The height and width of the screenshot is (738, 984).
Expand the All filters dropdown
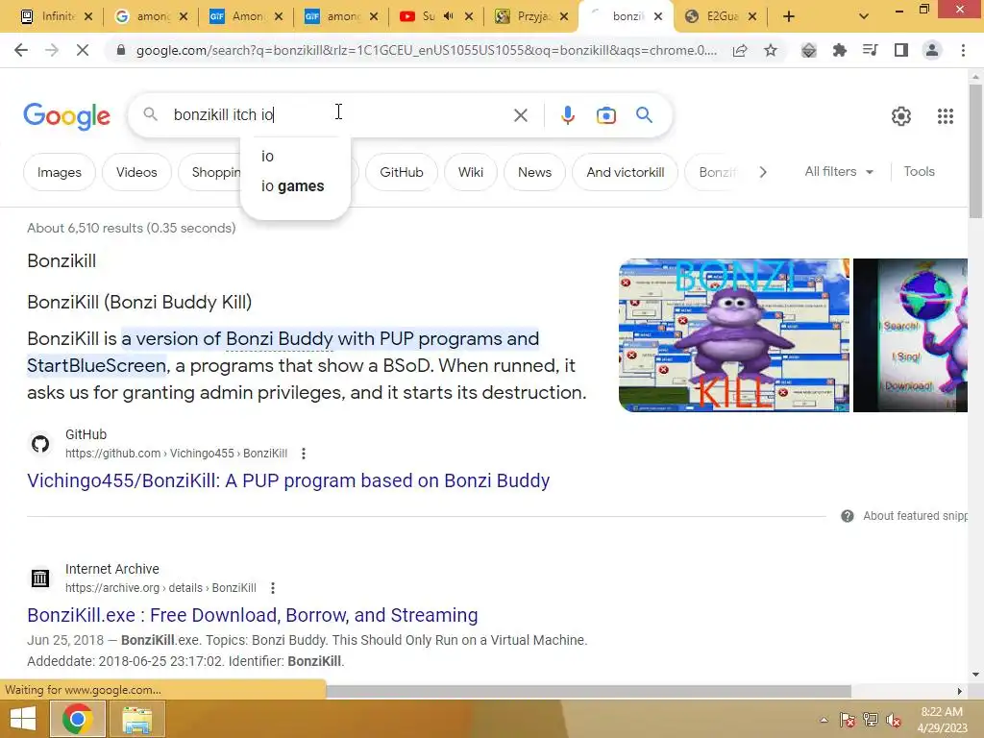(x=839, y=171)
